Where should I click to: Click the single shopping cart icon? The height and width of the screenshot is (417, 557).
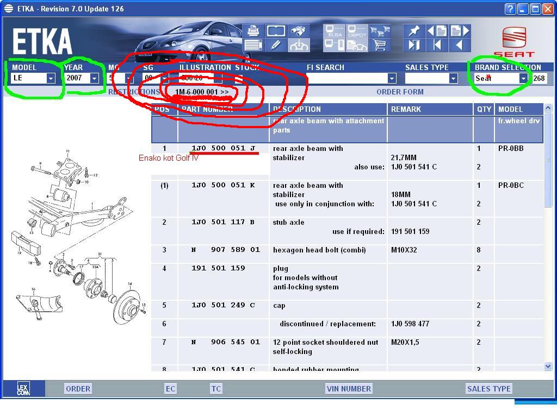click(379, 46)
